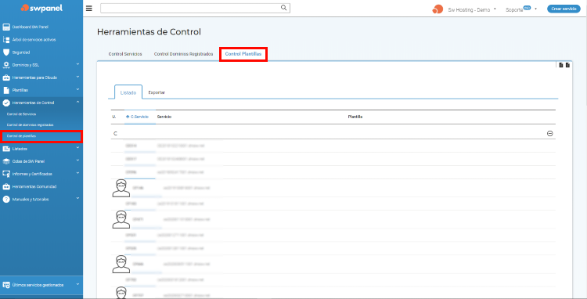Expand Dominios y SSL chevron
This screenshot has height=299, width=587.
[77, 64]
